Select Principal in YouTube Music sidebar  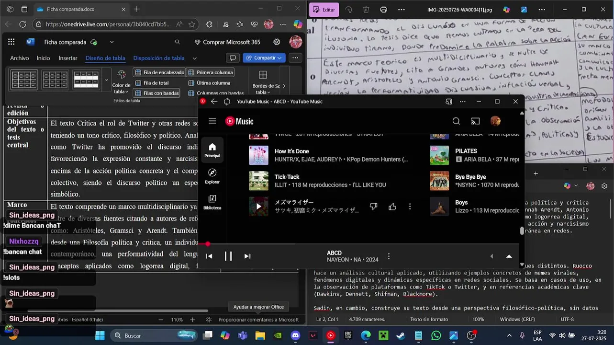pos(212,150)
